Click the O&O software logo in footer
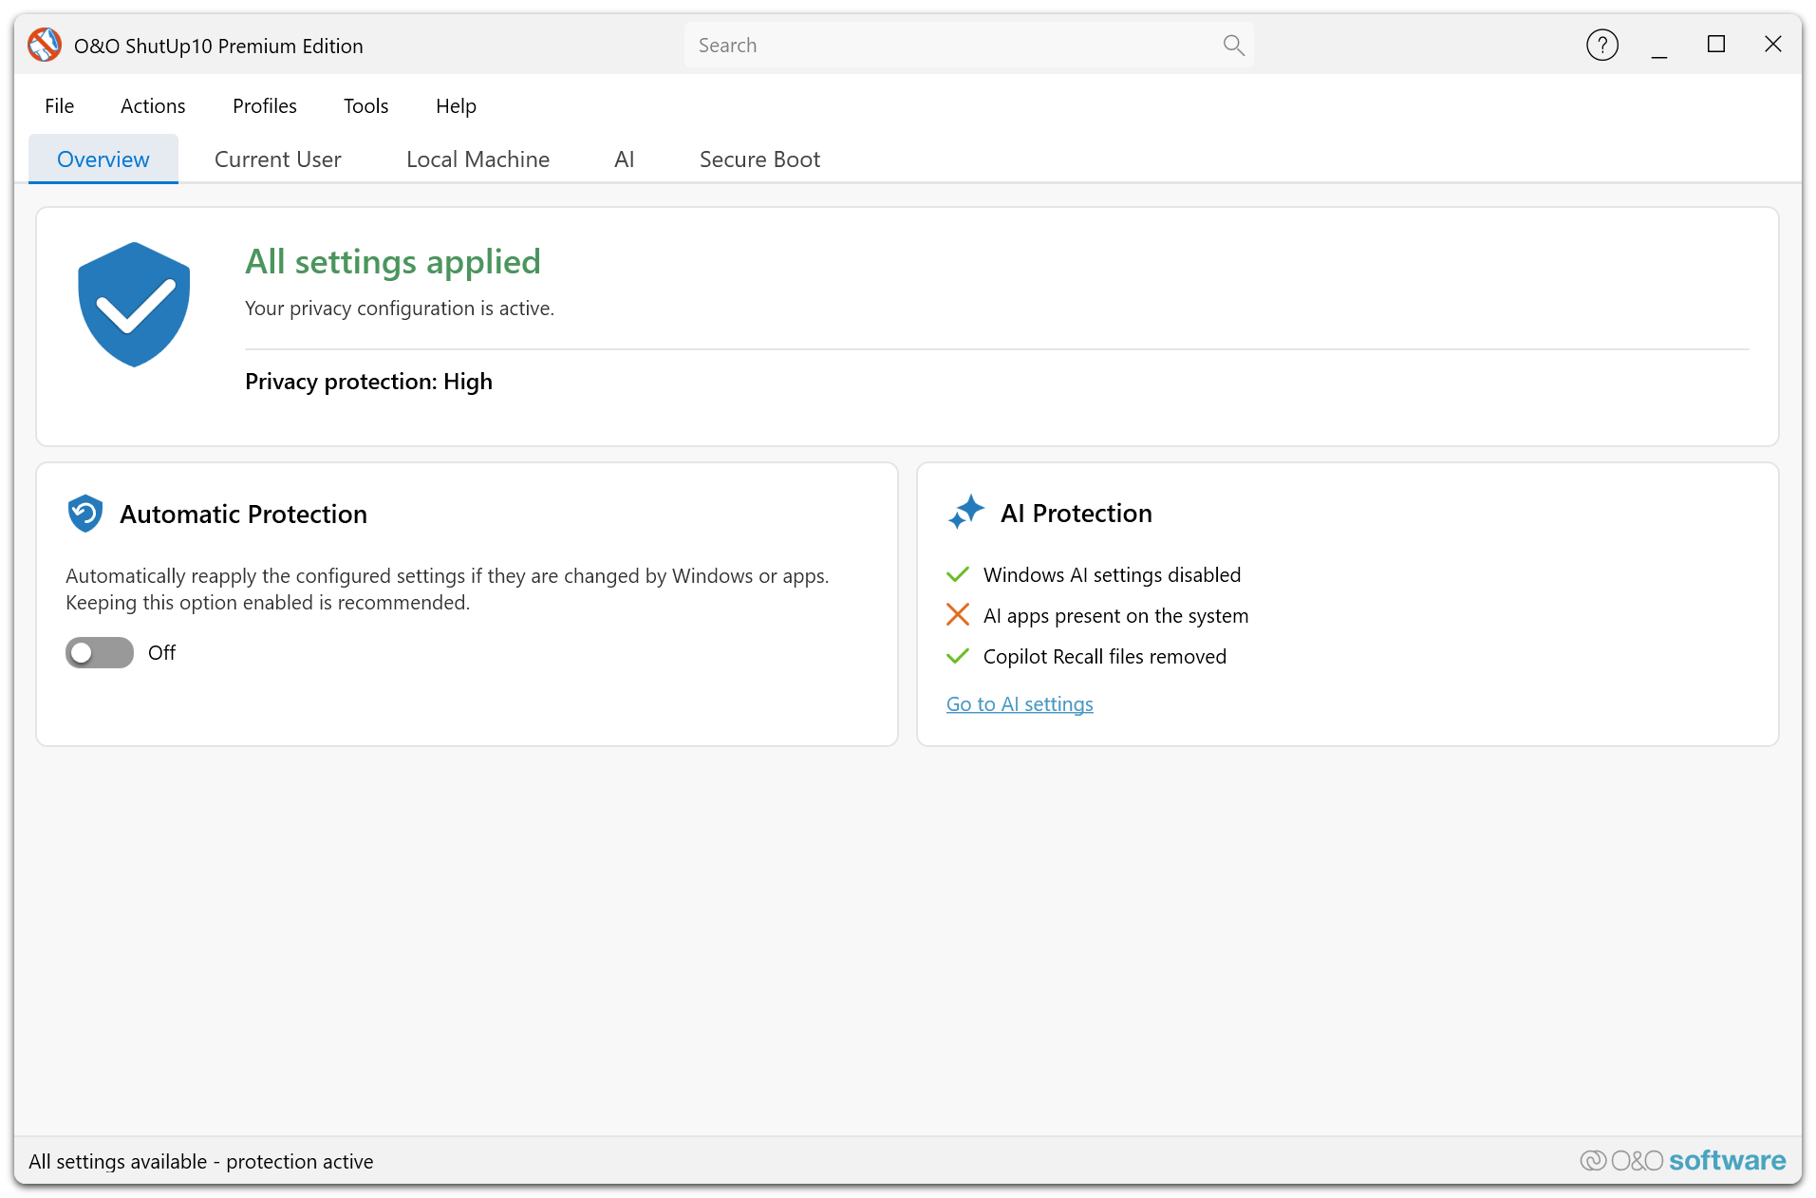The height and width of the screenshot is (1198, 1816). click(1682, 1160)
